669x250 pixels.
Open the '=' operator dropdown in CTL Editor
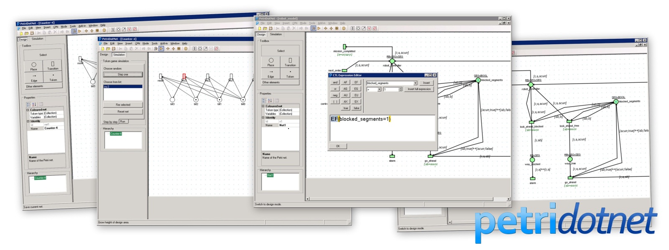[379, 89]
